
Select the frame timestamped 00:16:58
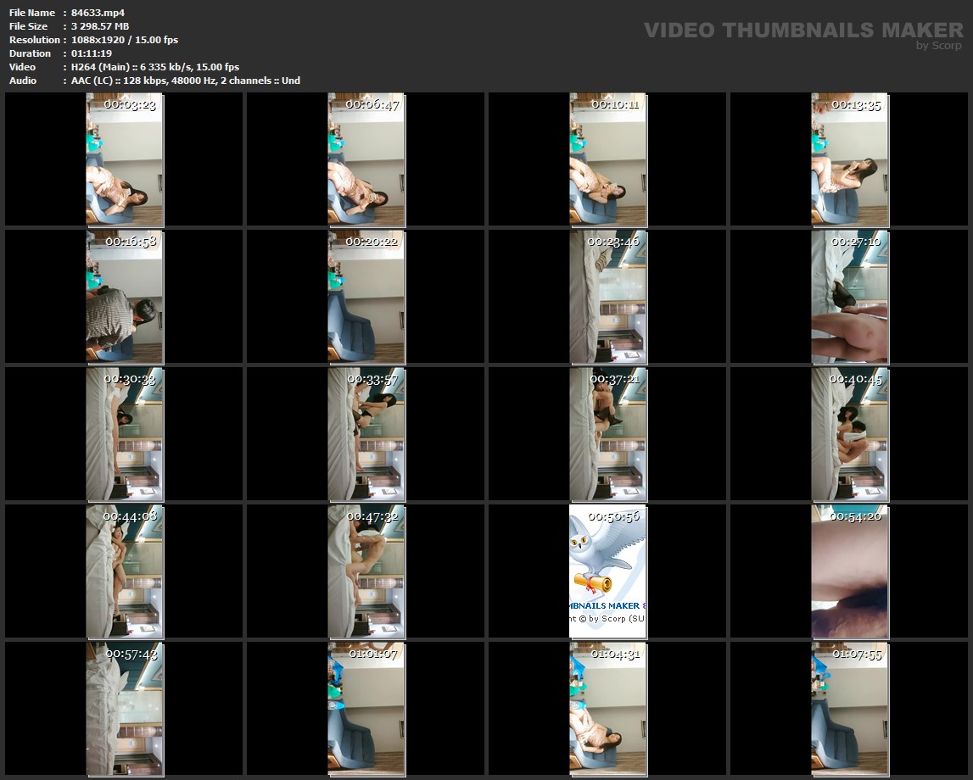[125, 297]
